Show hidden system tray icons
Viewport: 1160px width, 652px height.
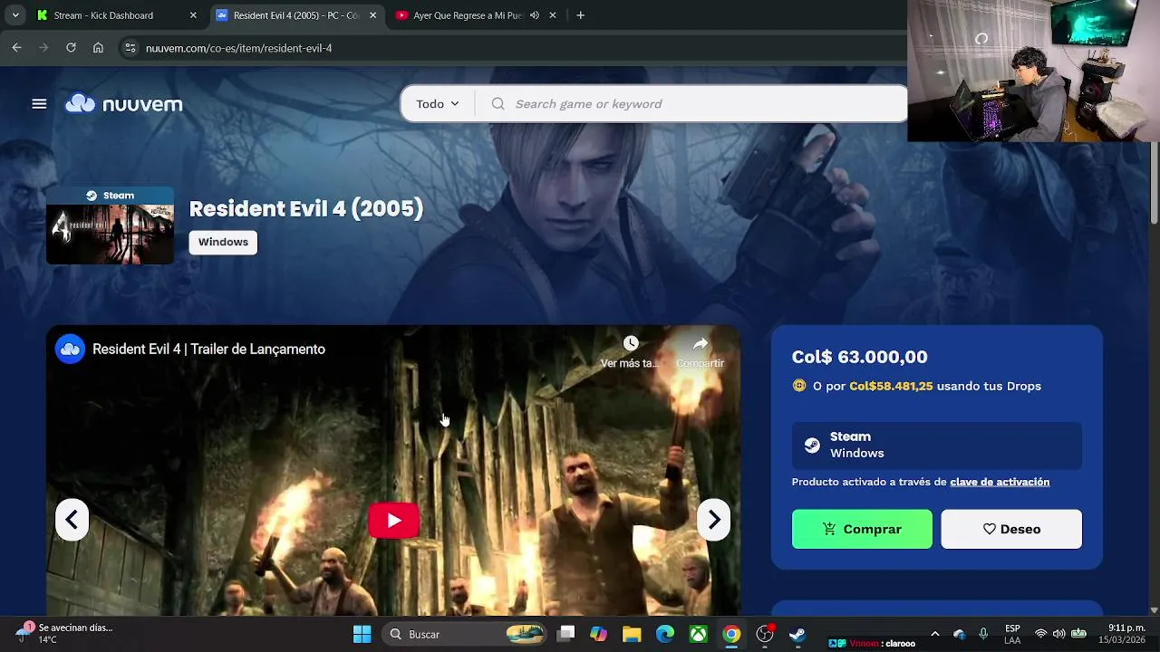pyautogui.click(x=935, y=634)
